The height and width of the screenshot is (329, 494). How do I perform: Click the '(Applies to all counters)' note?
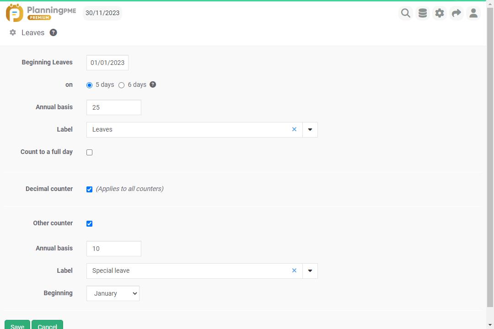pyautogui.click(x=130, y=189)
